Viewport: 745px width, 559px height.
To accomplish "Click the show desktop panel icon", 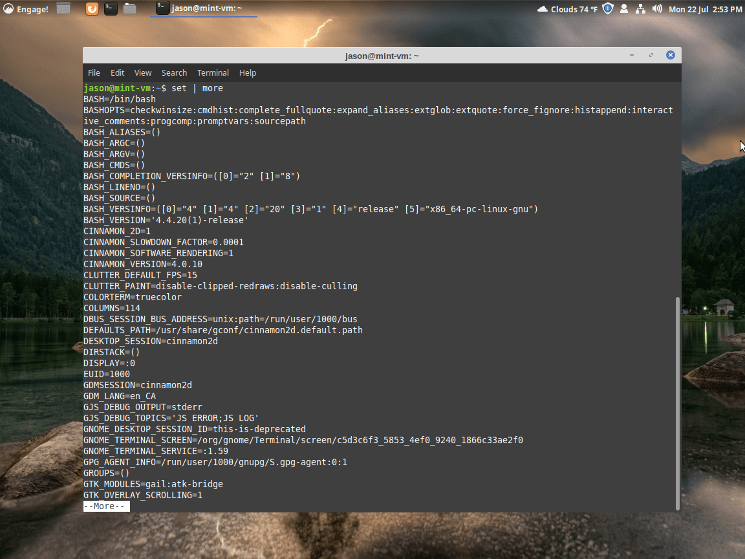I will pos(63,9).
